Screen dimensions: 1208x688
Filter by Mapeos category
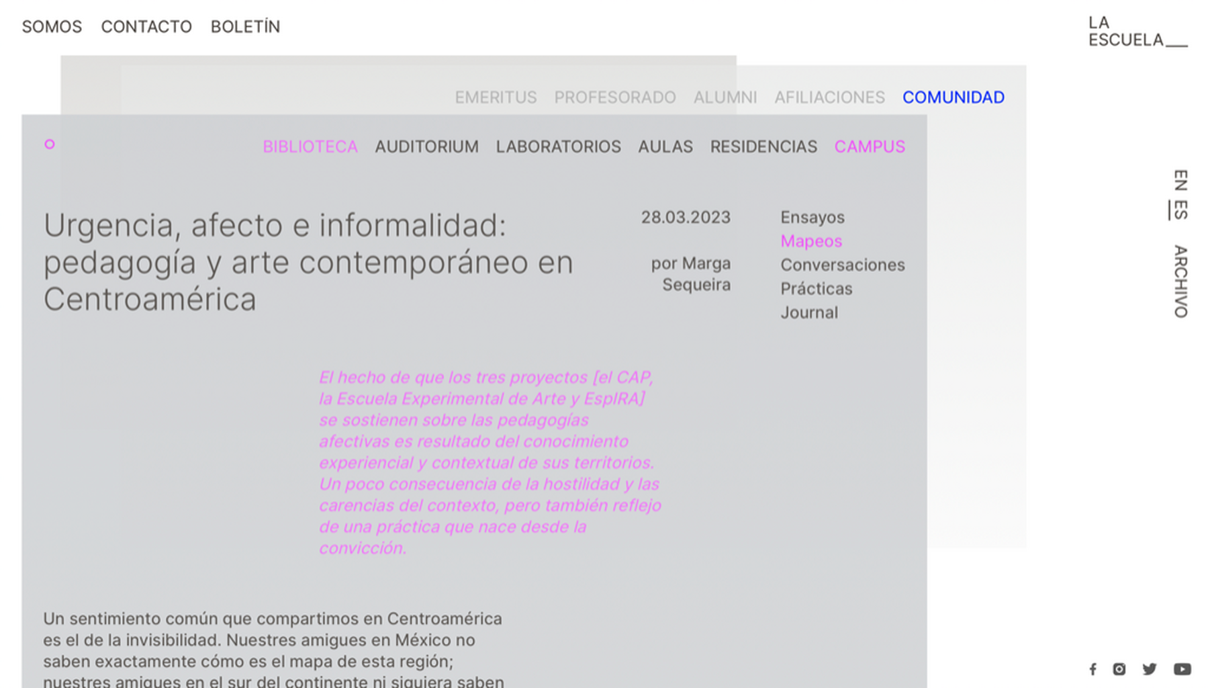point(810,241)
